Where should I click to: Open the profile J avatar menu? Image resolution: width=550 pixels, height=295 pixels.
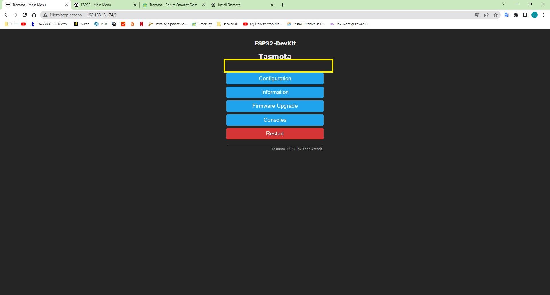pos(535,15)
